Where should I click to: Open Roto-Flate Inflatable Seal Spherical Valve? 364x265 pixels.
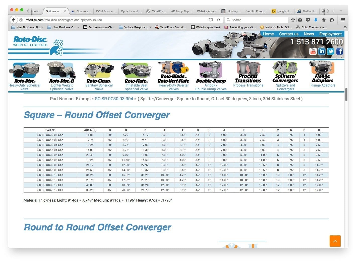coord(136,76)
